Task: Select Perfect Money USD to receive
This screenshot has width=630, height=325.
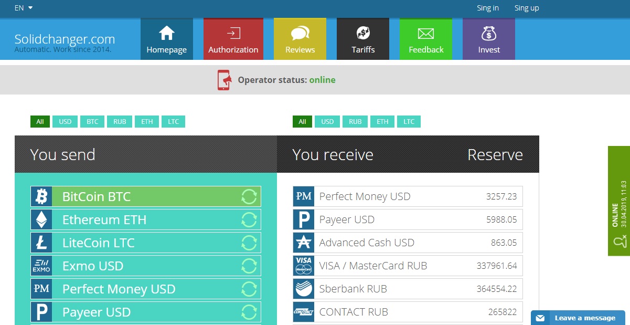Action: [408, 196]
